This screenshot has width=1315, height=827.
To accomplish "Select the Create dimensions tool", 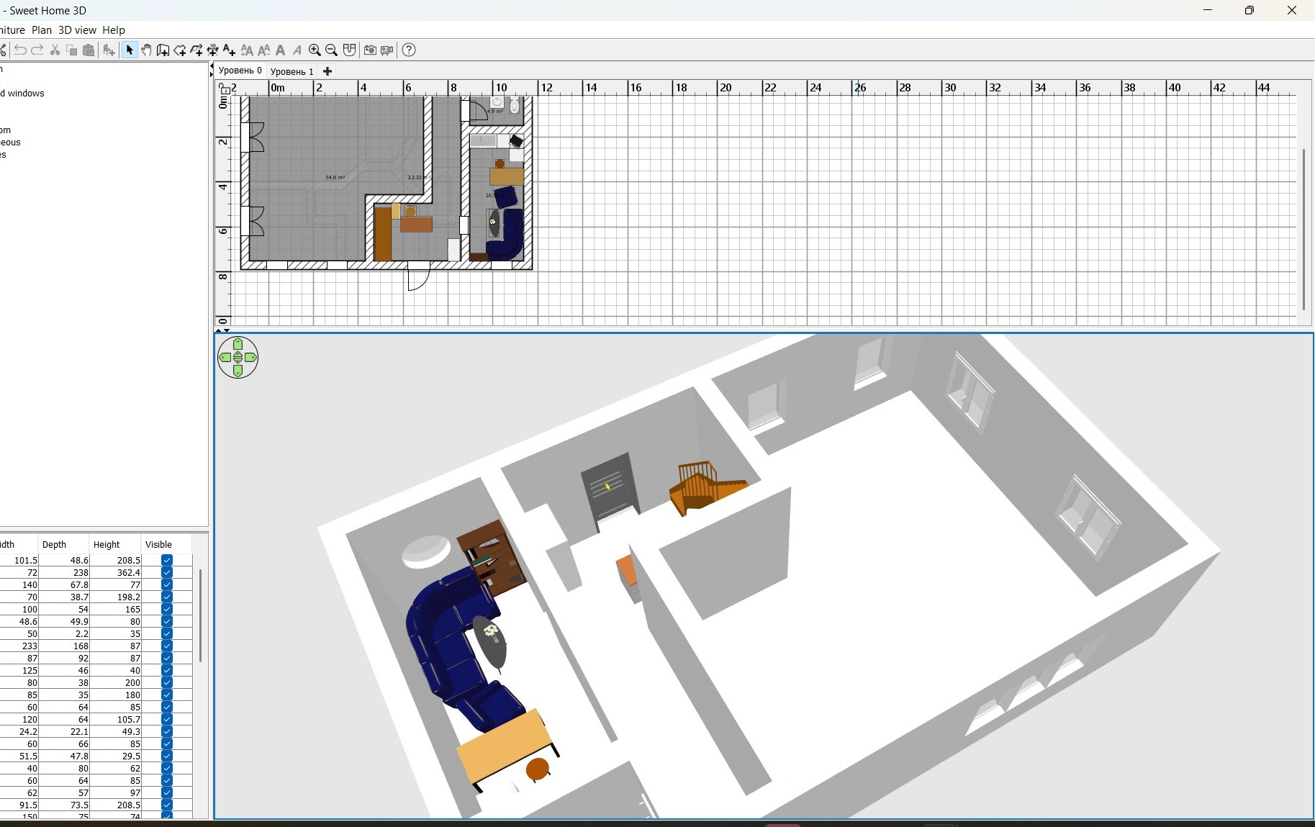I will click(x=213, y=50).
